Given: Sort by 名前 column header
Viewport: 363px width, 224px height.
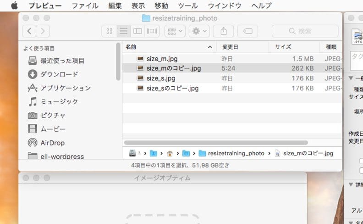Looking at the screenshot, I should click(169, 47).
